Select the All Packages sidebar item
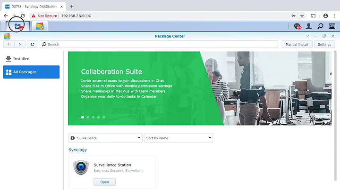The height and width of the screenshot is (190, 340). coord(31,72)
